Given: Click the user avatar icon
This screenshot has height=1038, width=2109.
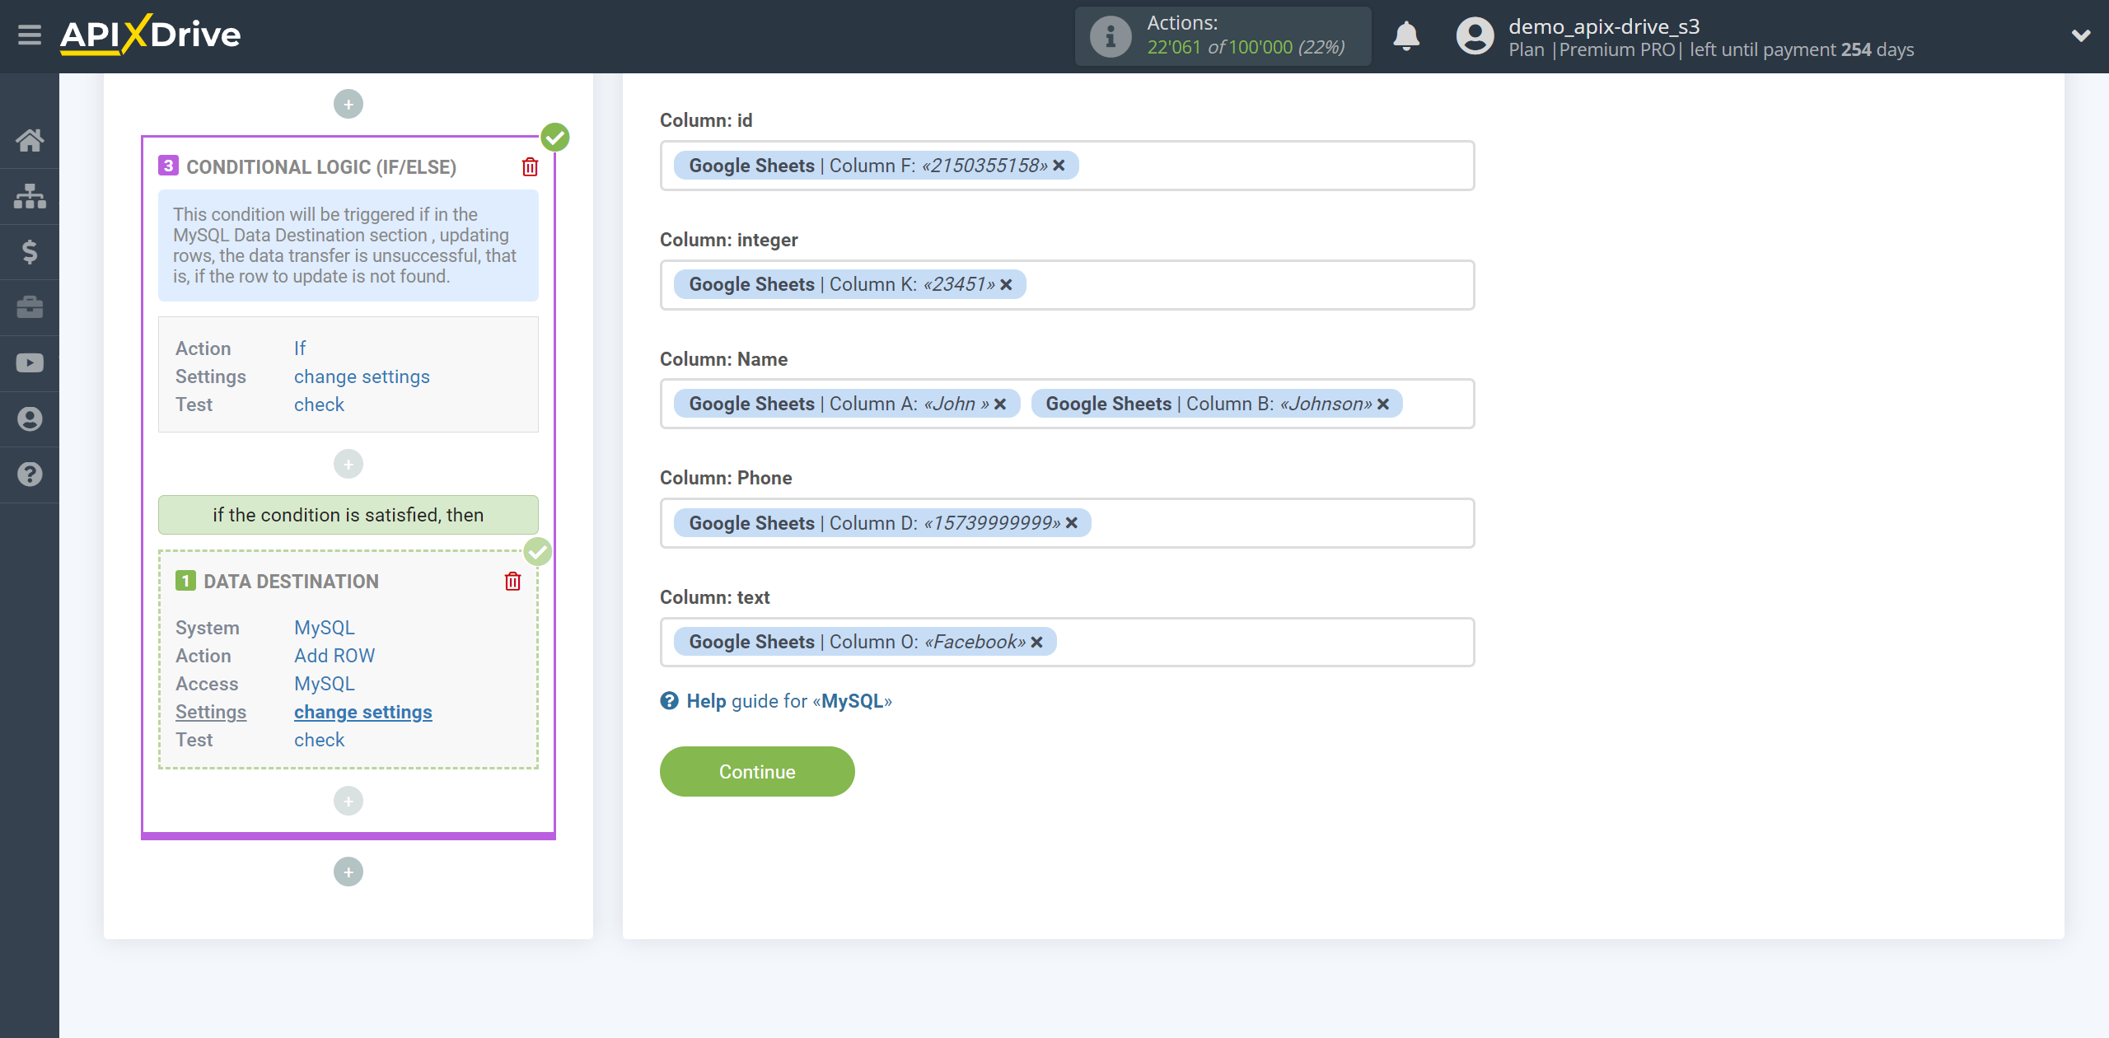Looking at the screenshot, I should [x=1475, y=36].
